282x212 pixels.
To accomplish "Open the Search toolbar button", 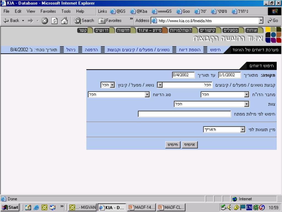I will tap(84, 20).
